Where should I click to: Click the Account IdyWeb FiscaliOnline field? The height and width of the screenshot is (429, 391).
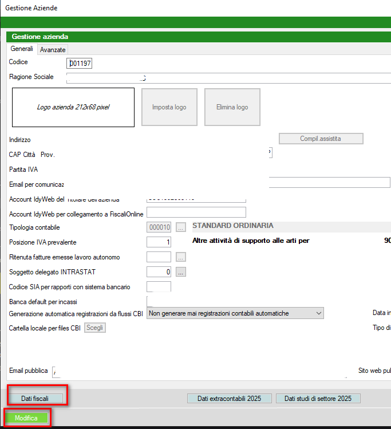tap(196, 212)
